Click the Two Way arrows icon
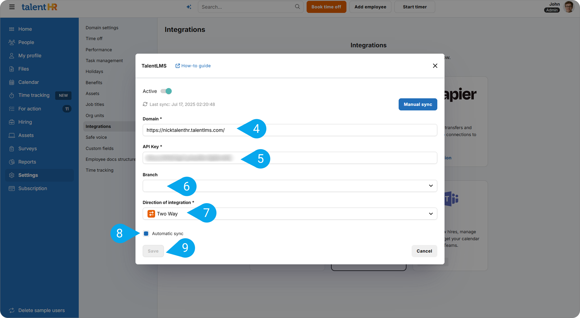 click(151, 214)
